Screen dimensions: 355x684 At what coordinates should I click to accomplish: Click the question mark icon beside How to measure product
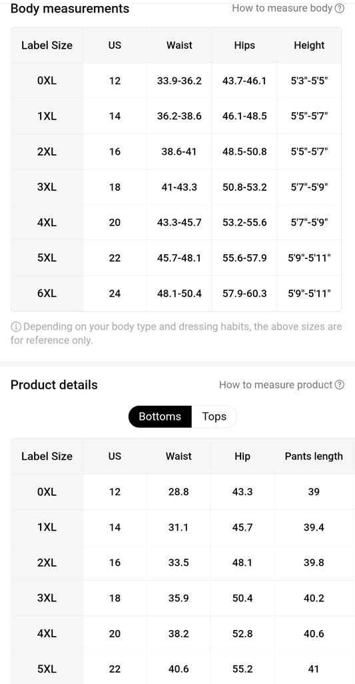pos(340,385)
